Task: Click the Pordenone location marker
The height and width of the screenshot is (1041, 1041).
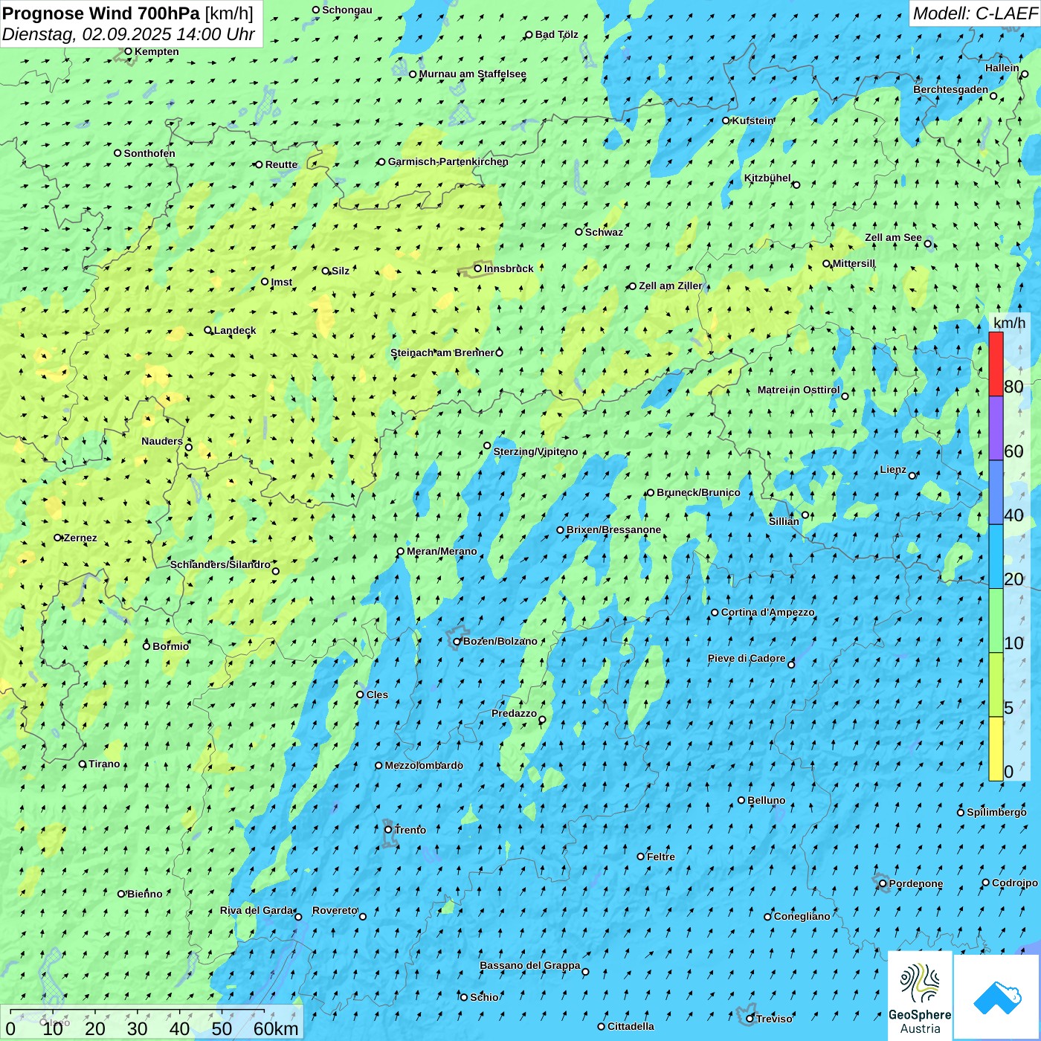Action: tap(883, 884)
